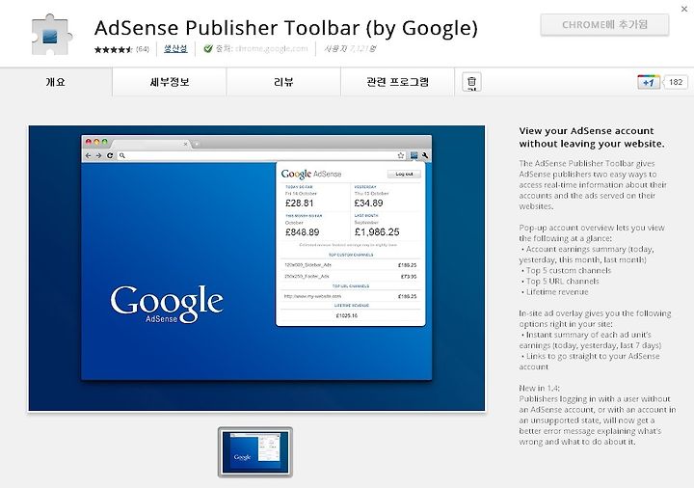Open the 리뷰 tab

point(283,82)
